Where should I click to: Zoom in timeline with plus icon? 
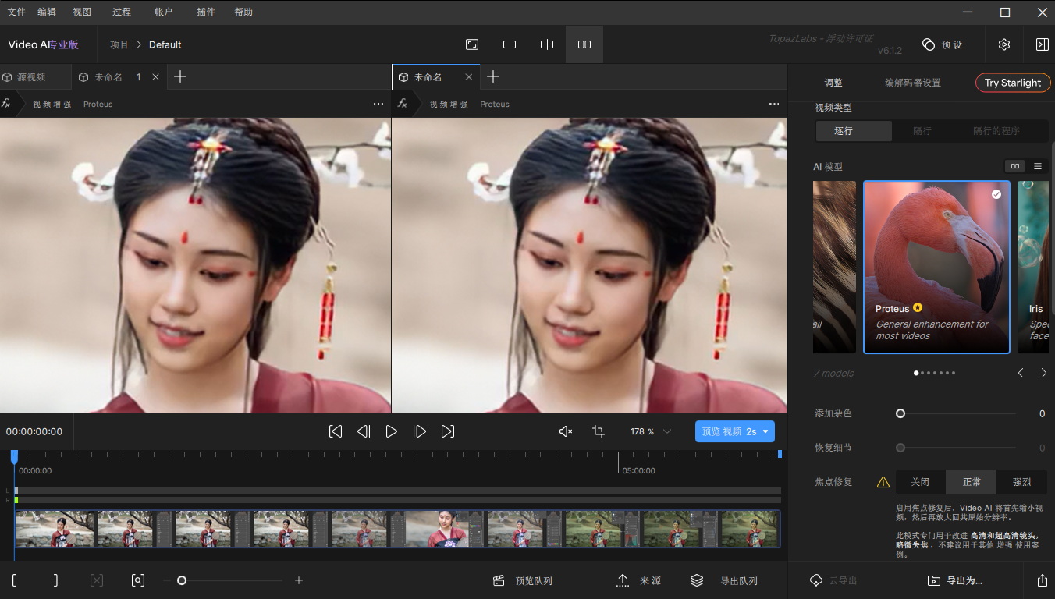pyautogui.click(x=299, y=580)
